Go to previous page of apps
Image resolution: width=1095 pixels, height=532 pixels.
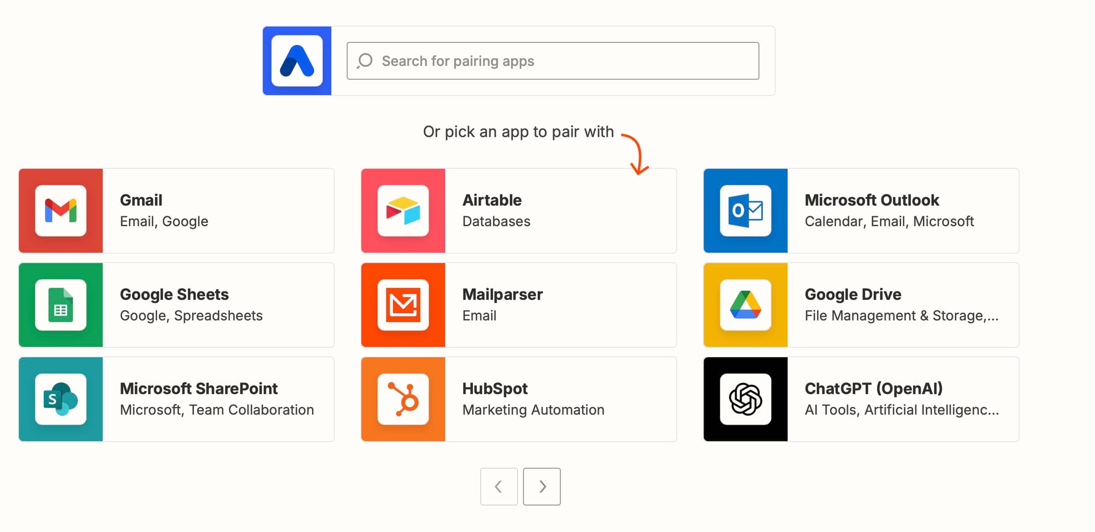click(499, 487)
